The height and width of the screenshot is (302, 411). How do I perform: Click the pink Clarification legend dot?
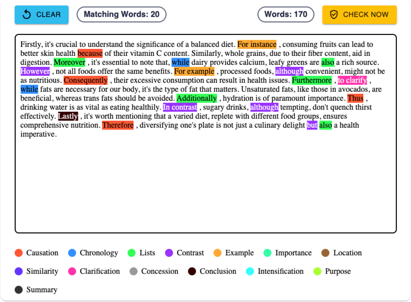pos(72,271)
